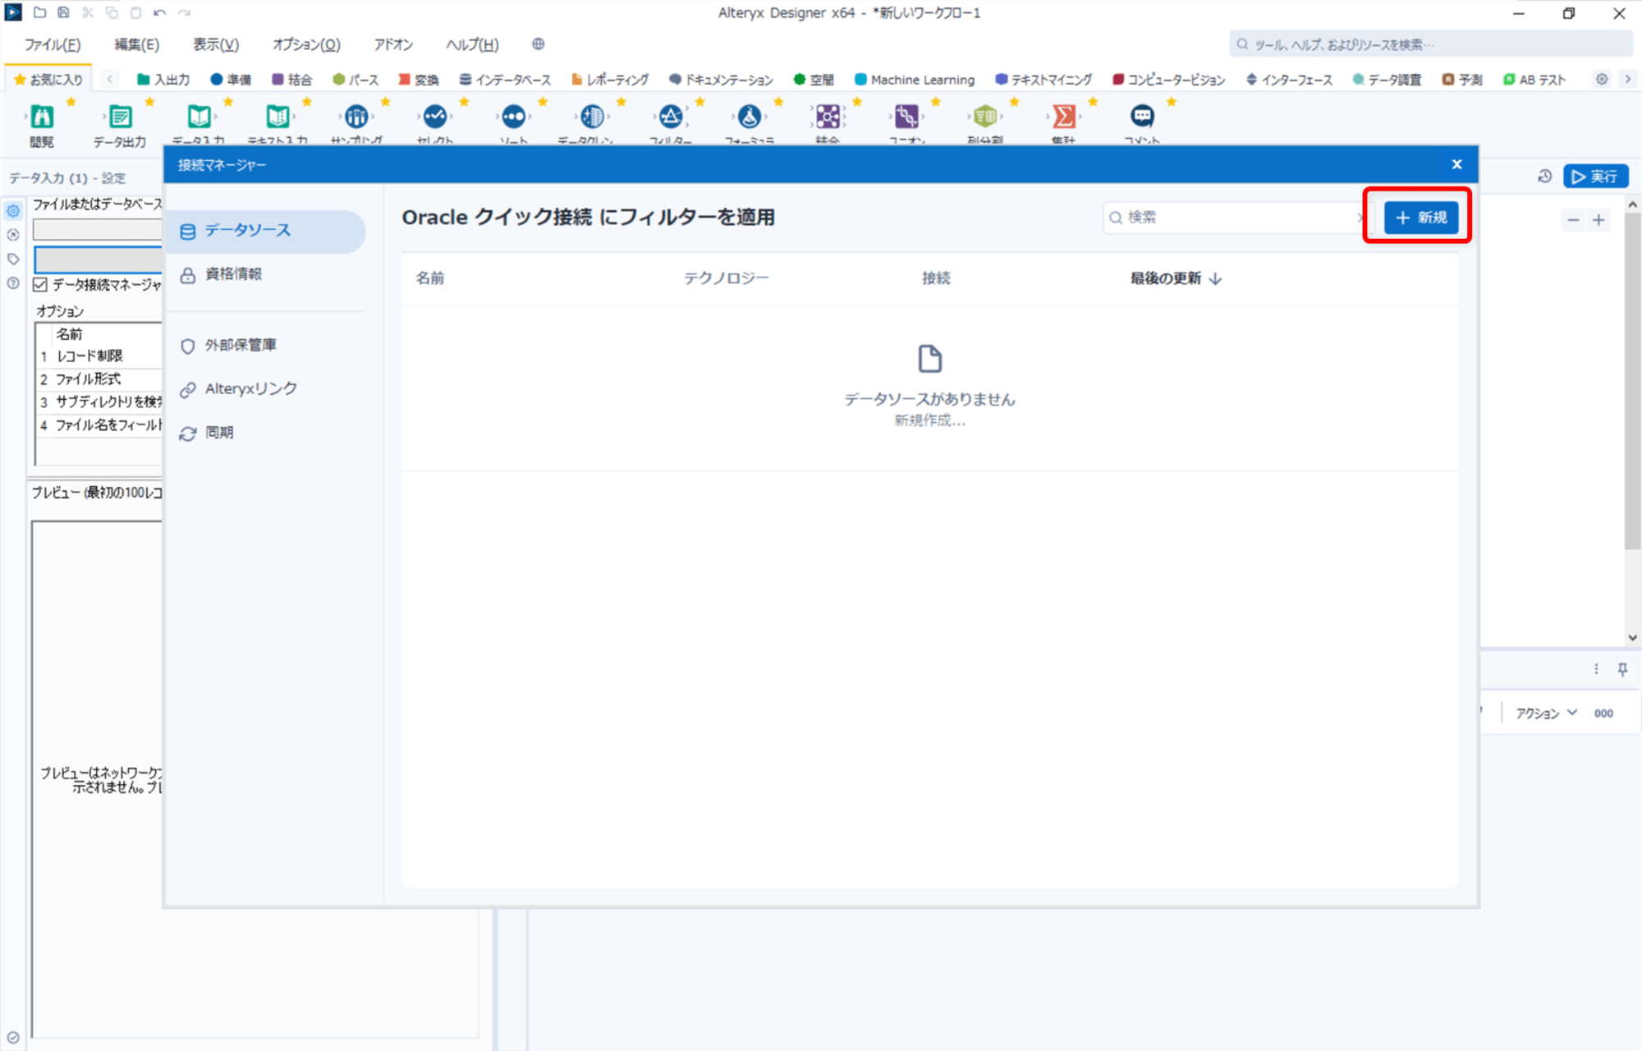Open the オプション(O) menu
The image size is (1642, 1051).
point(306,44)
